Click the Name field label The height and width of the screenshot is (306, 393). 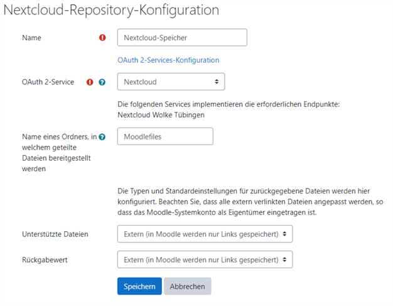(x=31, y=38)
